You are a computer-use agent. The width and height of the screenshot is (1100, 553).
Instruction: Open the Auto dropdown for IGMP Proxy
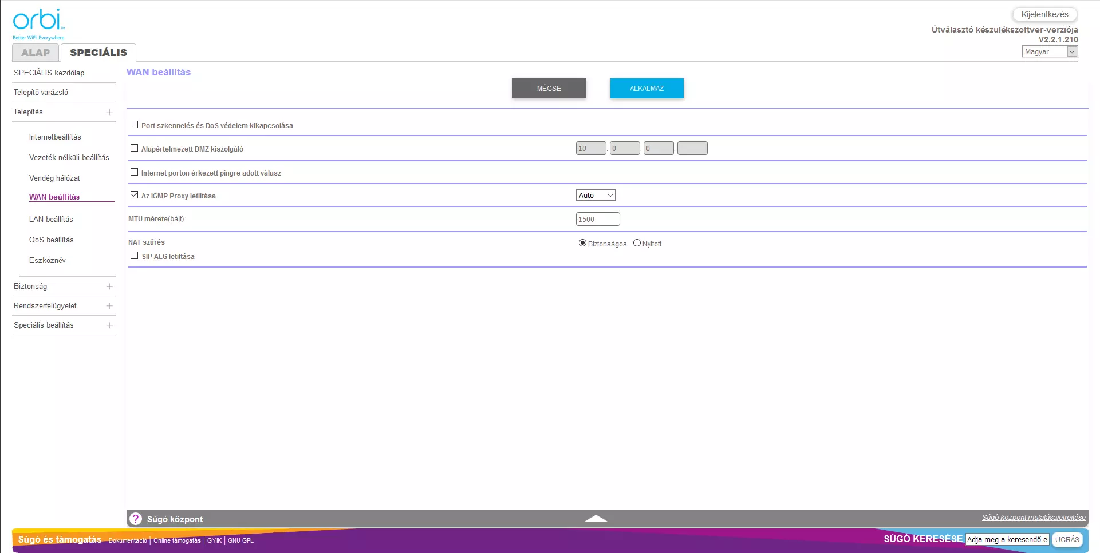595,196
